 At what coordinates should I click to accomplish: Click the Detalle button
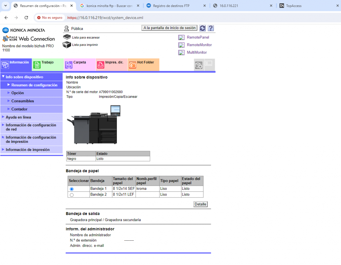(x=200, y=204)
